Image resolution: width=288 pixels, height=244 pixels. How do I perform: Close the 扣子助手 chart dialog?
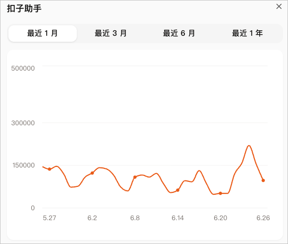click(279, 6)
